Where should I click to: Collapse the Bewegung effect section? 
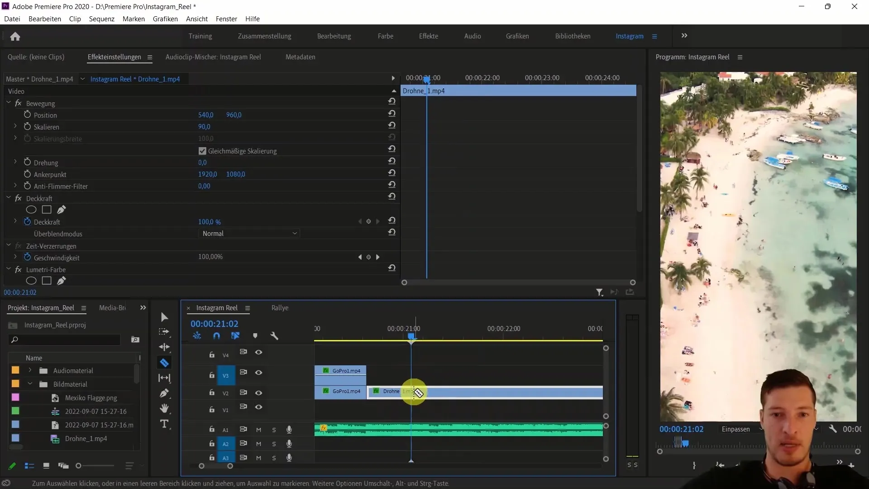coord(9,103)
